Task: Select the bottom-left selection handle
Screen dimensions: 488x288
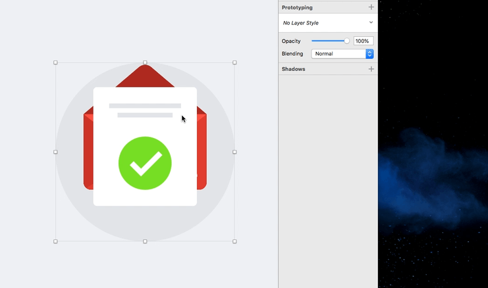Action: pos(55,241)
